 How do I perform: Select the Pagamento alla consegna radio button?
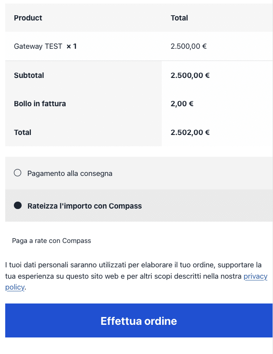[x=18, y=173]
